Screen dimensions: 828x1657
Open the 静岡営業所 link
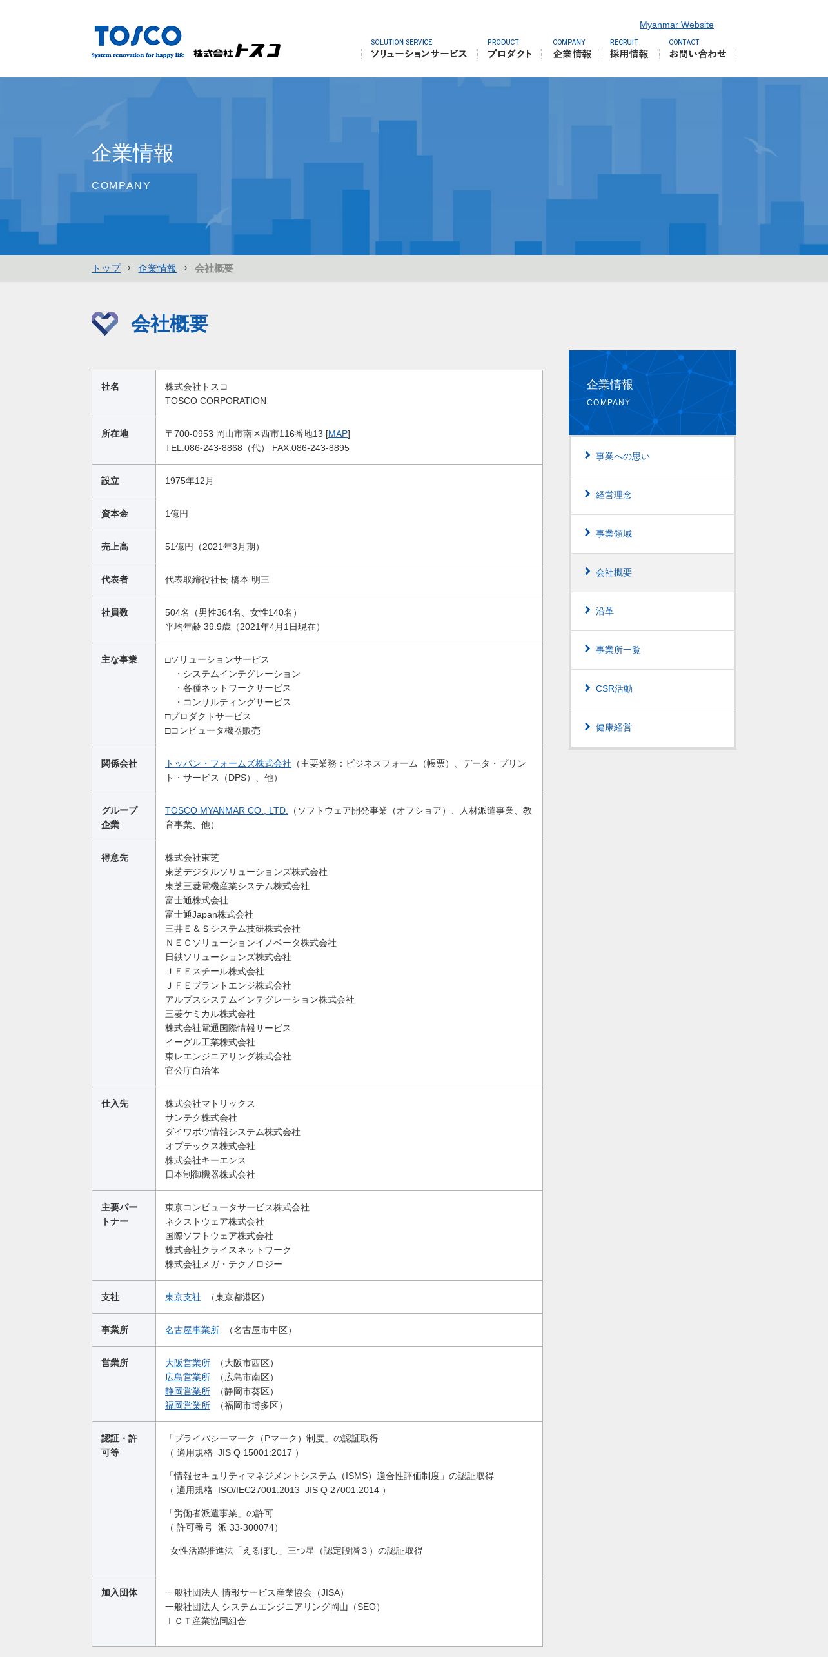click(188, 1391)
